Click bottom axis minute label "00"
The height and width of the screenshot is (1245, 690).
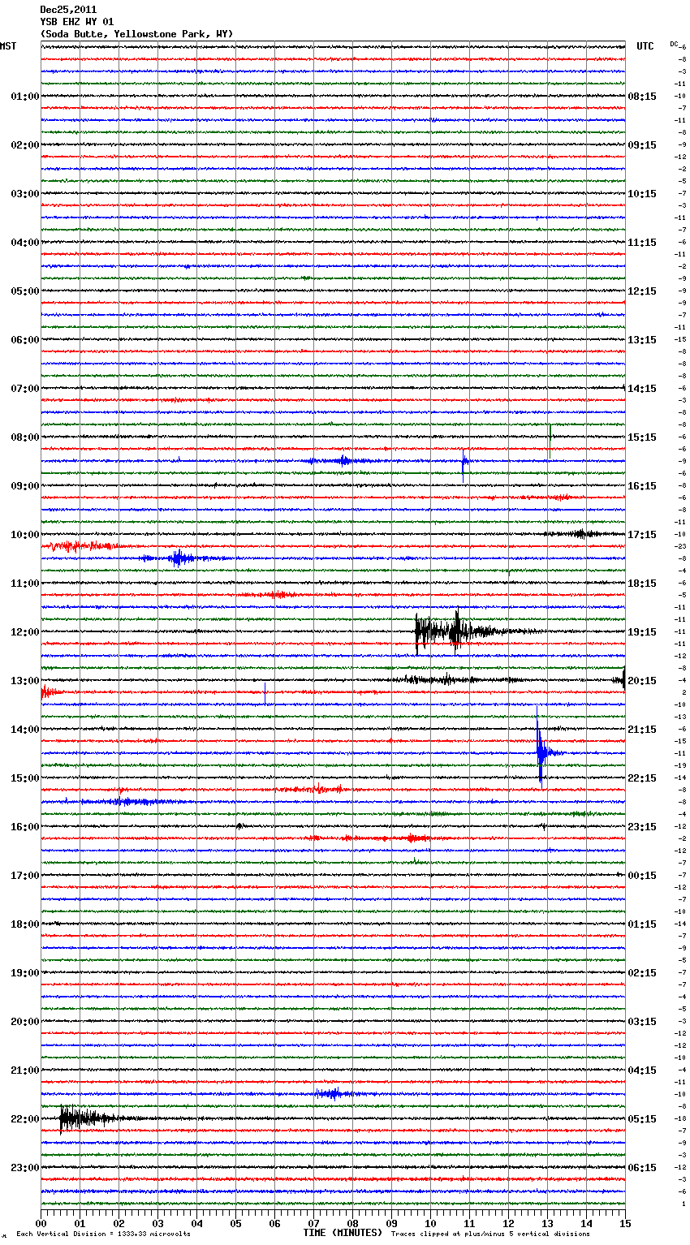pos(41,1223)
